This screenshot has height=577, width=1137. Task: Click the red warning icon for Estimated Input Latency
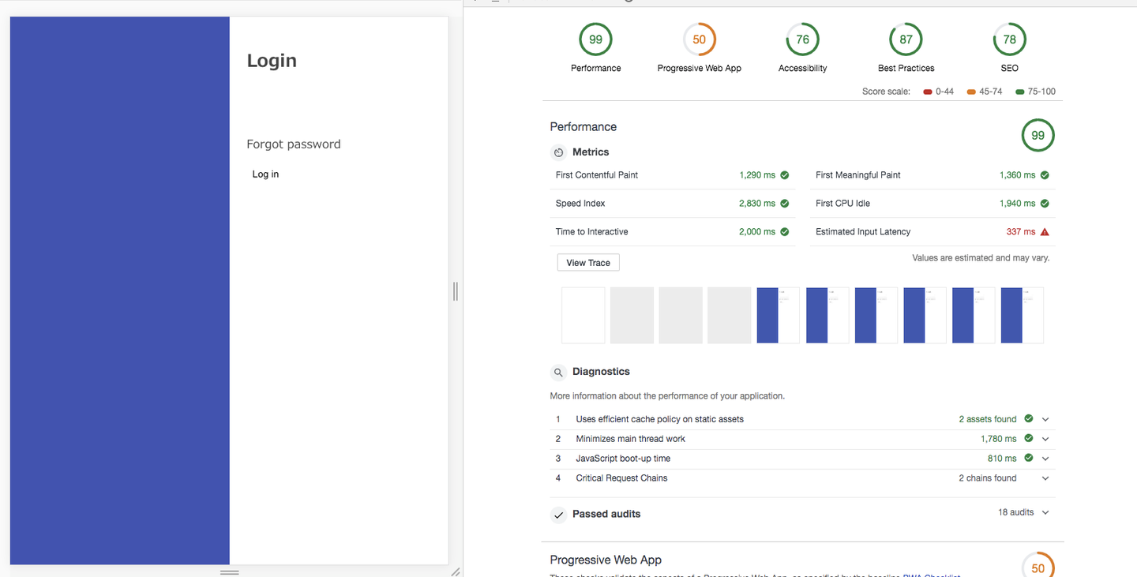[1045, 232]
